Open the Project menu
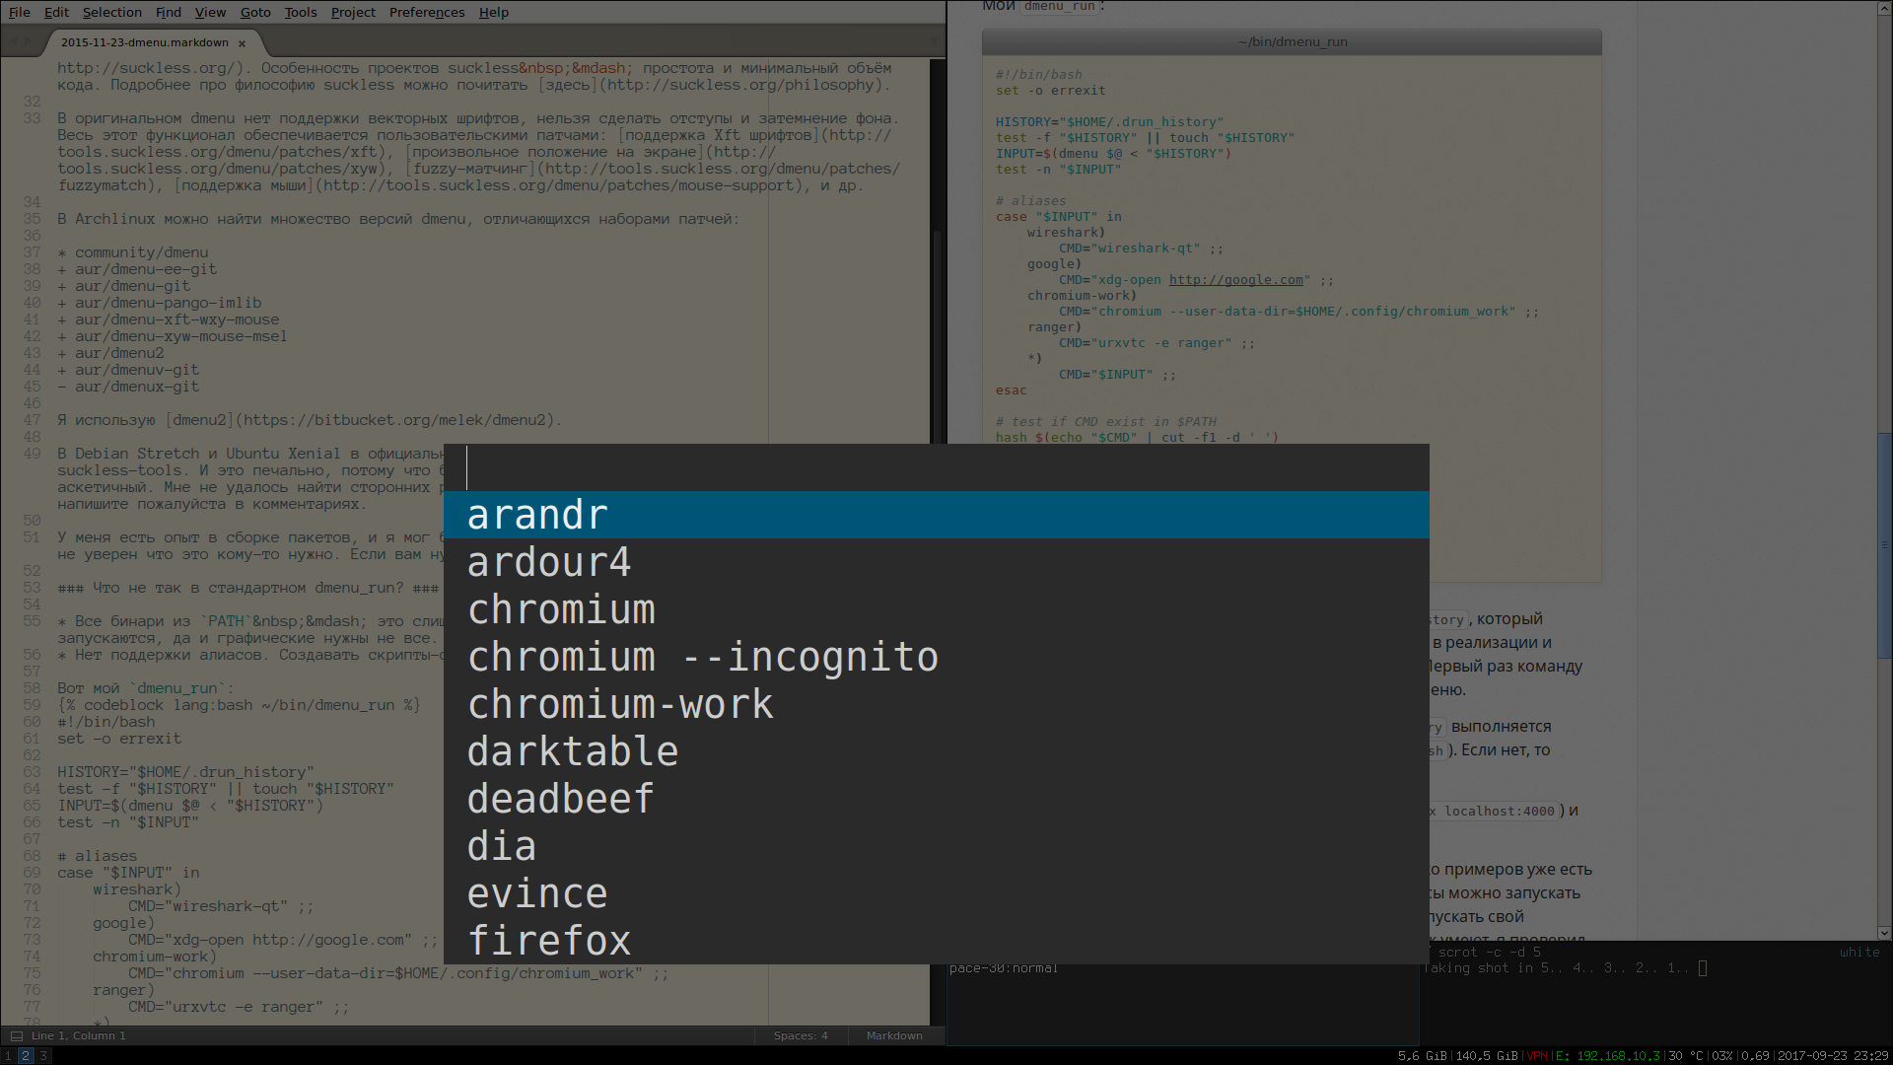Screen dimensions: 1893x1065 (x=353, y=12)
